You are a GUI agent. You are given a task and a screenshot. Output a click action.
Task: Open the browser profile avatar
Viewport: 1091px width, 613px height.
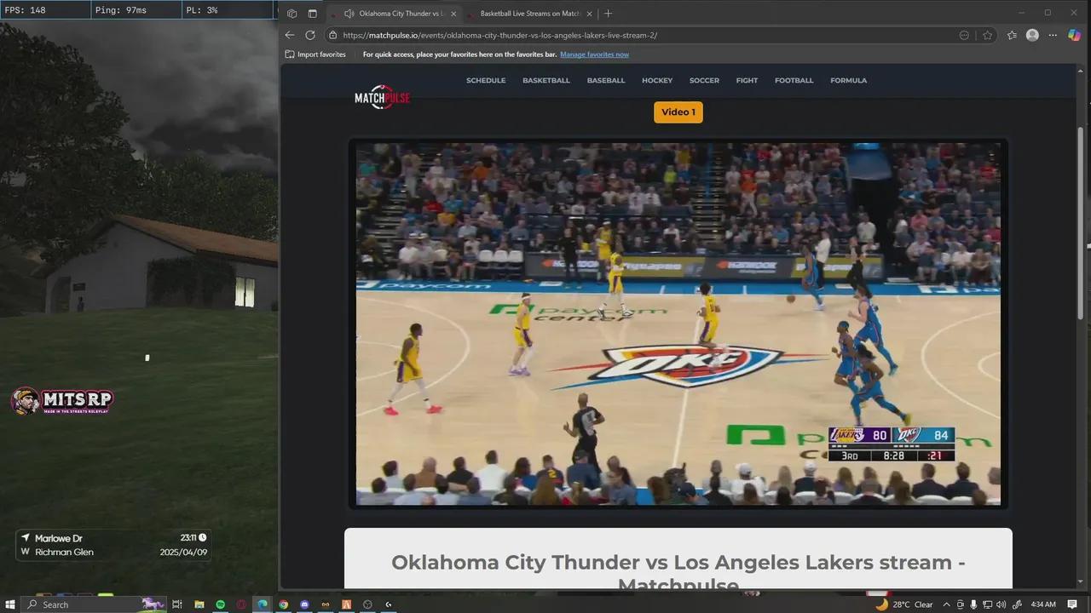click(x=1032, y=35)
